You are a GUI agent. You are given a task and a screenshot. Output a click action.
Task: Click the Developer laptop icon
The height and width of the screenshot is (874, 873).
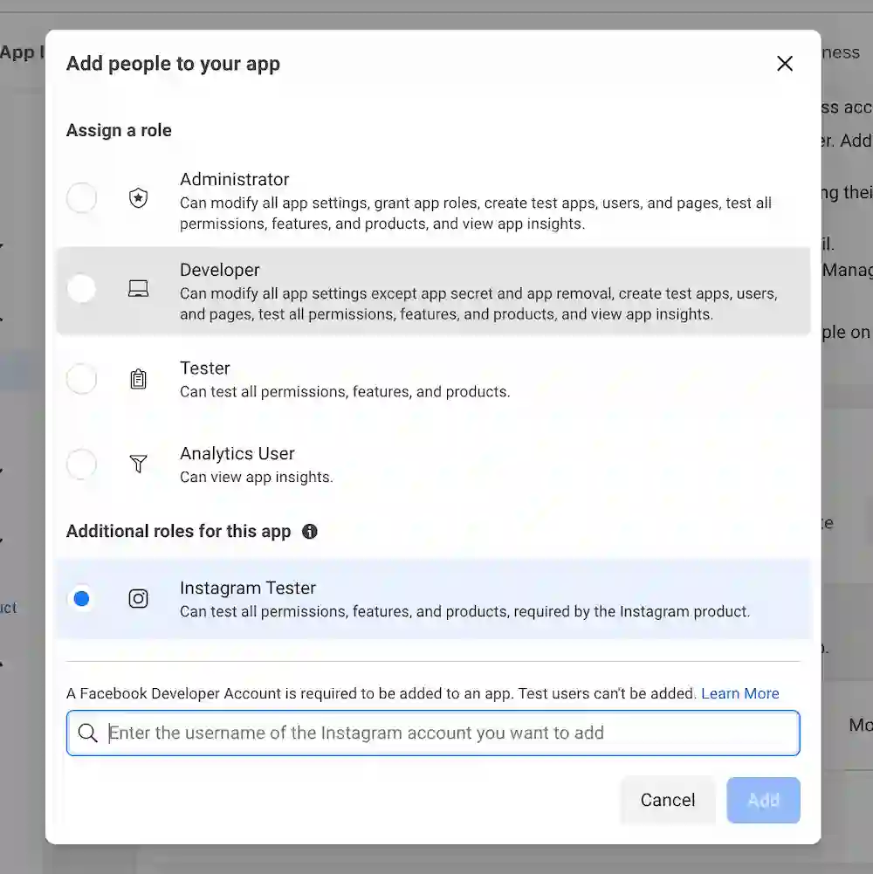click(137, 289)
